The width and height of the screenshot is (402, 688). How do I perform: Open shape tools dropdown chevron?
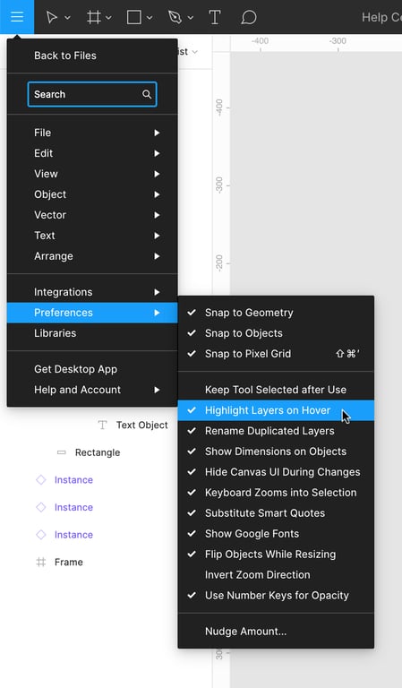click(150, 18)
